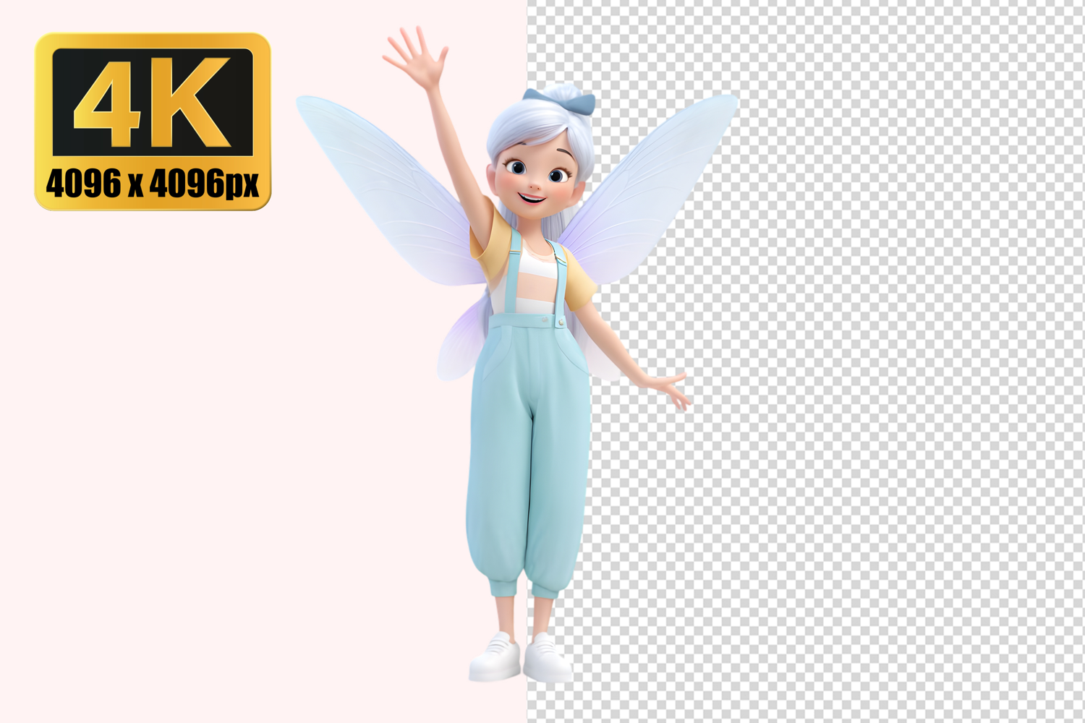
Task: Select the blue bow on fairy's hair
Action: (561, 101)
